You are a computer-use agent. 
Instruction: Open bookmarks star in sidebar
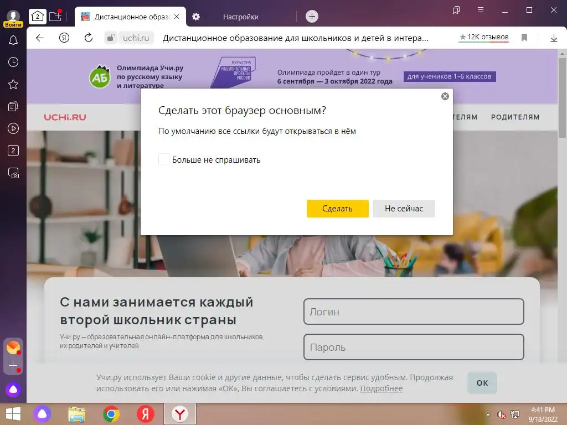(13, 85)
